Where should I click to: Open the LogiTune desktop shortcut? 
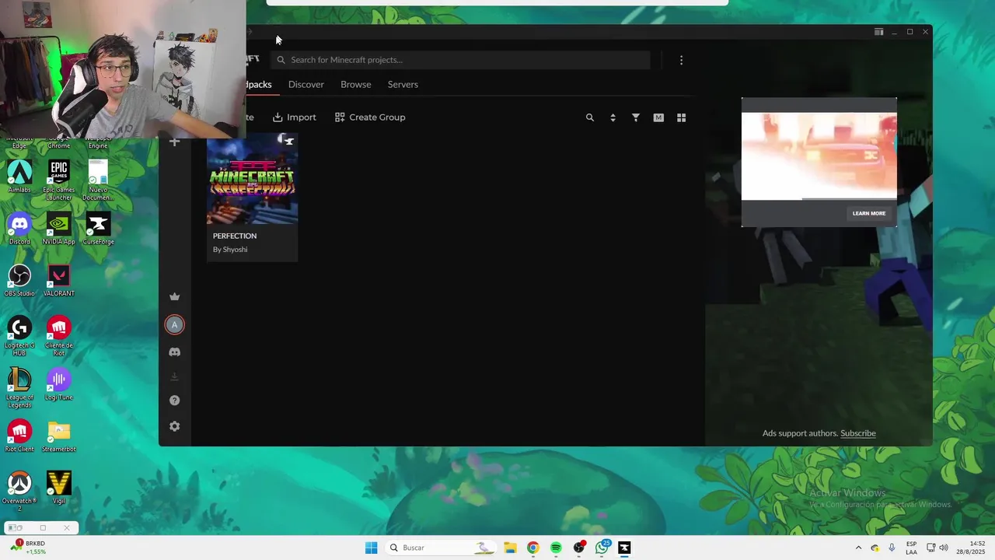pyautogui.click(x=58, y=384)
